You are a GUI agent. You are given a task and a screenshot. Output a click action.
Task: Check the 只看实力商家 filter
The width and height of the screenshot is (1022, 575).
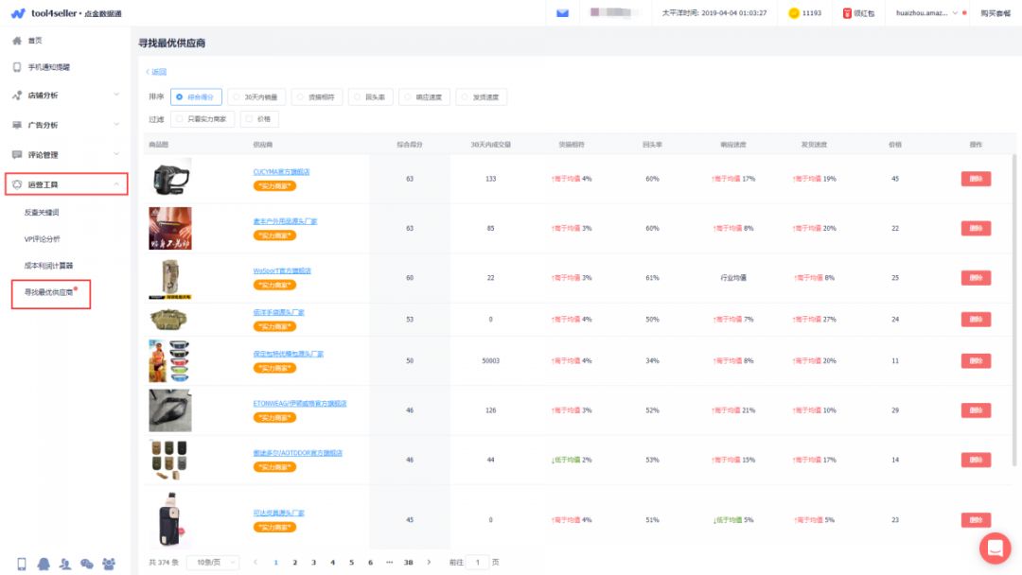point(203,119)
